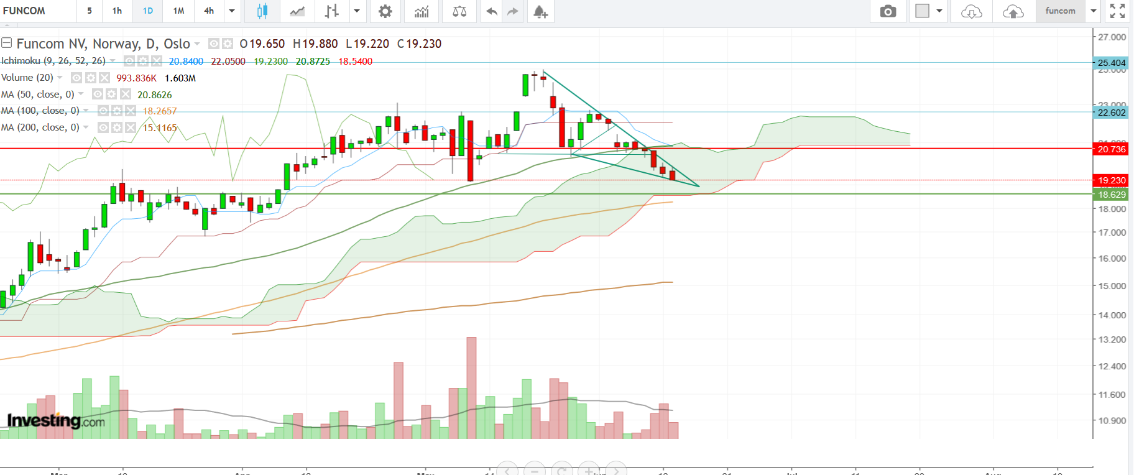Open the indicators menu icon
1134x475 pixels.
click(422, 11)
